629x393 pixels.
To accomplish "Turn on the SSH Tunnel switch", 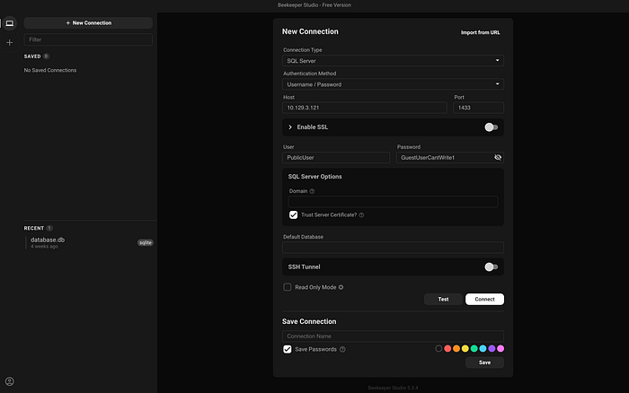I will (491, 266).
